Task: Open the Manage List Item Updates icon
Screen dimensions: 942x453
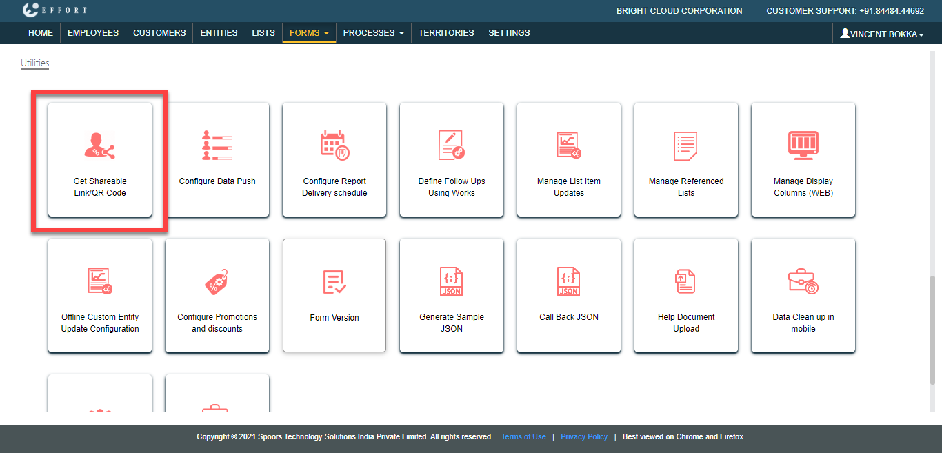Action: (x=569, y=145)
